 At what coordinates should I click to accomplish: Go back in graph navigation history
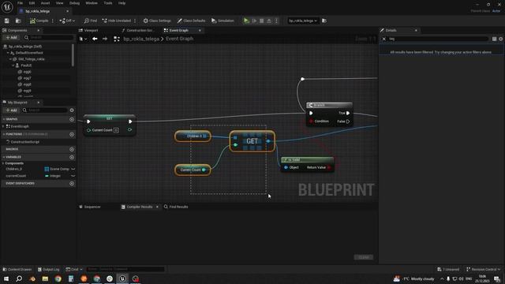tap(95, 39)
